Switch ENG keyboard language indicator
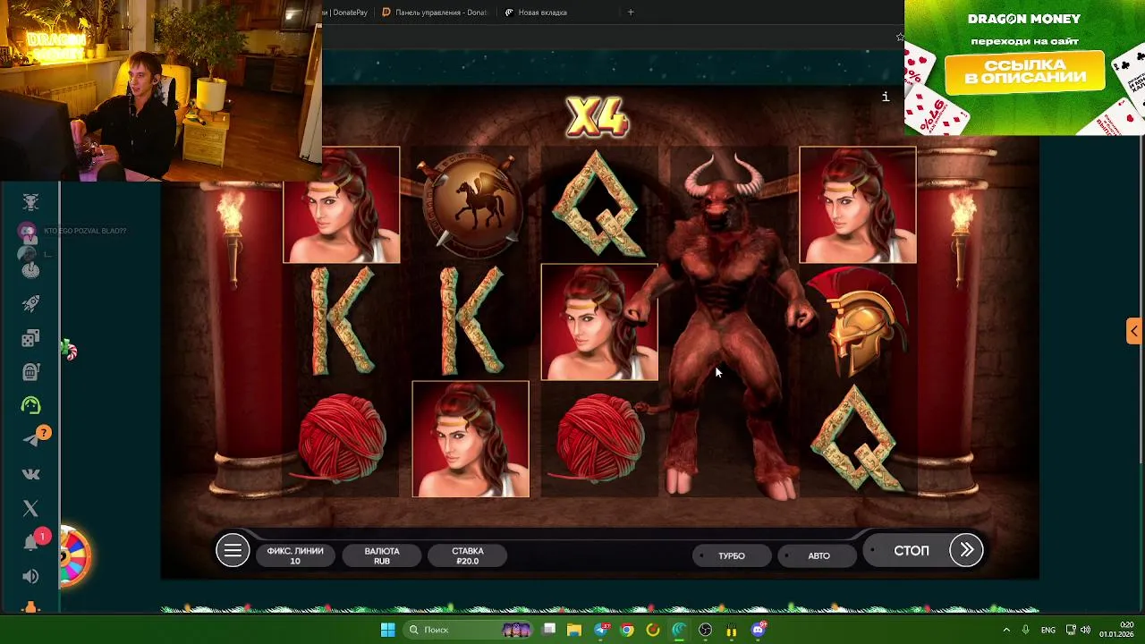 [x=1047, y=630]
